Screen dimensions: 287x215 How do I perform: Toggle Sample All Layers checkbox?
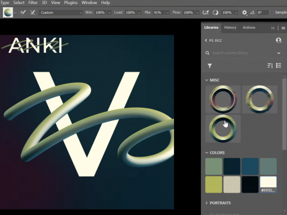(272, 13)
